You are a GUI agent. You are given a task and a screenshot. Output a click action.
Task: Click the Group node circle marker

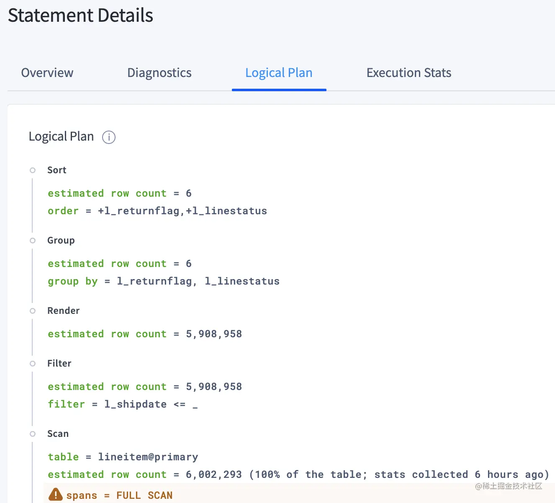32,240
